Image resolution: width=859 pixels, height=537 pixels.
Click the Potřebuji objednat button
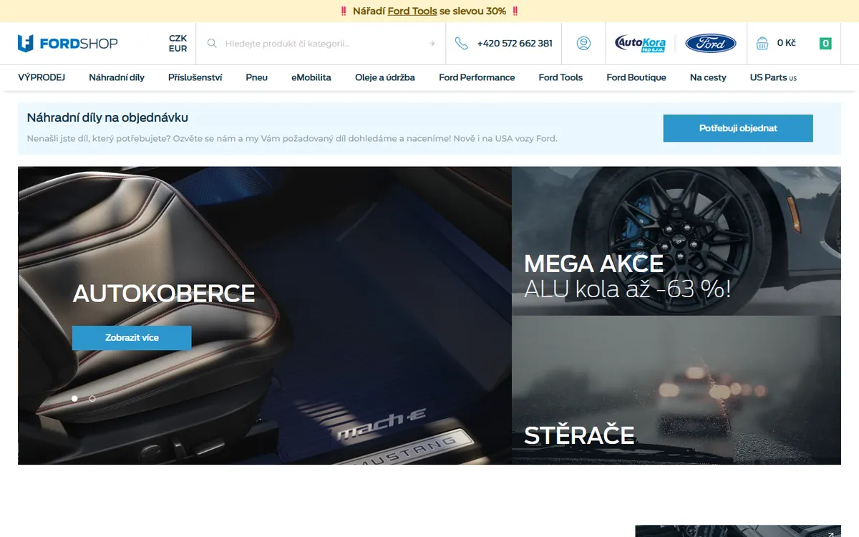coord(738,128)
